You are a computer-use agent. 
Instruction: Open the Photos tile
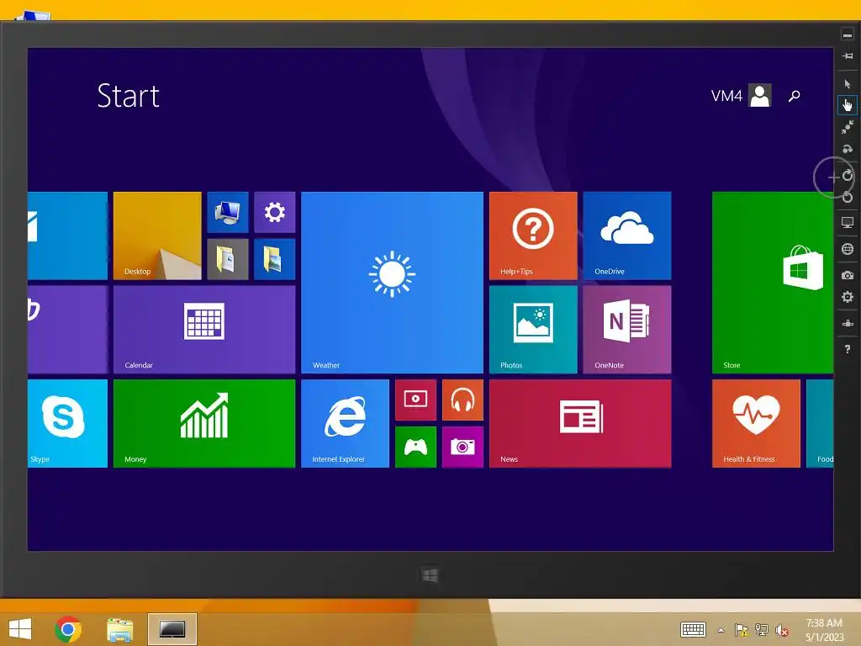pos(533,330)
